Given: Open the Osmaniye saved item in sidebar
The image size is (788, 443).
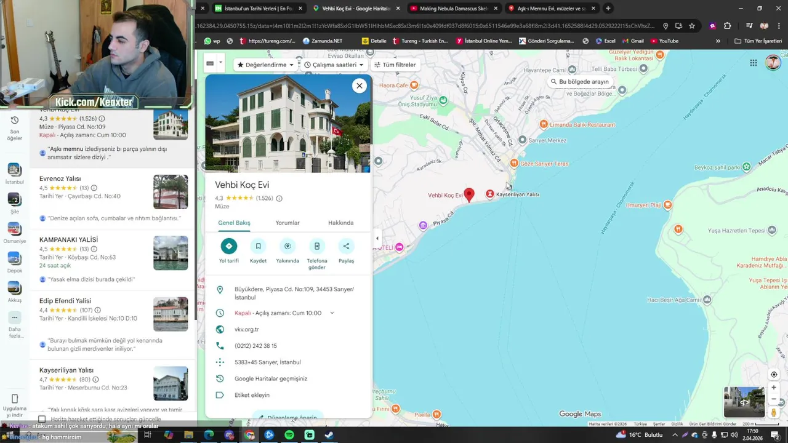Looking at the screenshot, I should [x=15, y=229].
